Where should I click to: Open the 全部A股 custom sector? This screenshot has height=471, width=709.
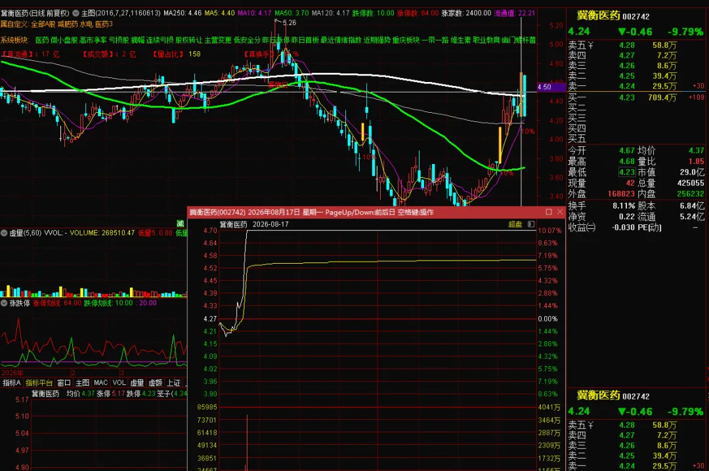pos(43,24)
